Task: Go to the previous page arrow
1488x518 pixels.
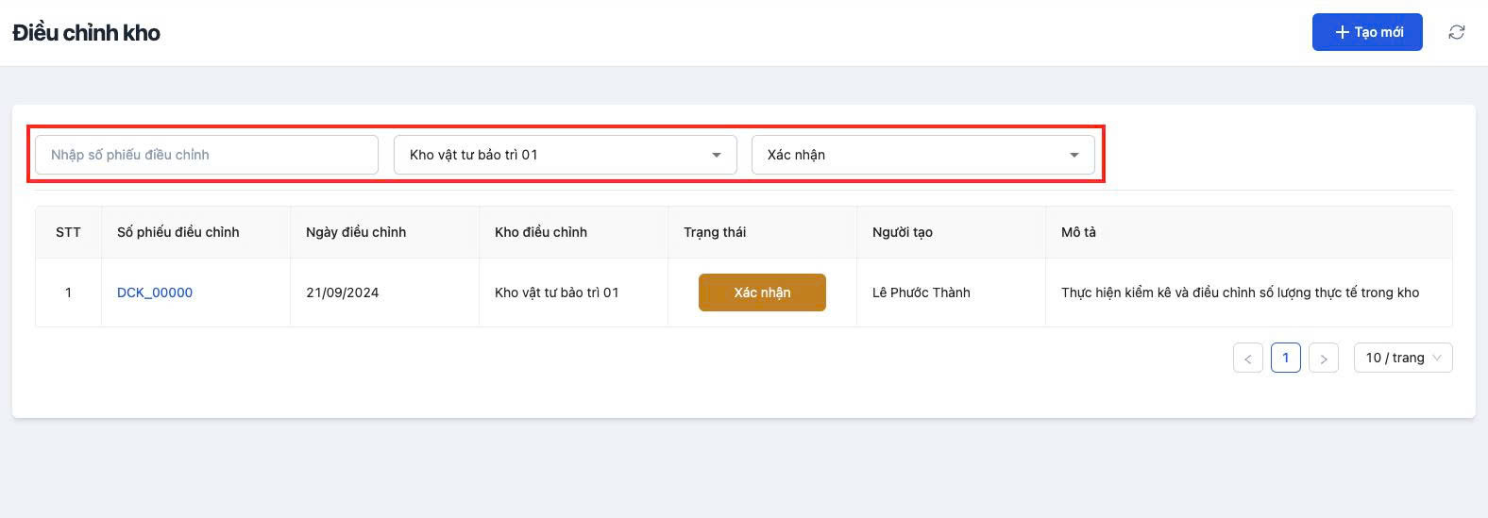Action: point(1247,359)
